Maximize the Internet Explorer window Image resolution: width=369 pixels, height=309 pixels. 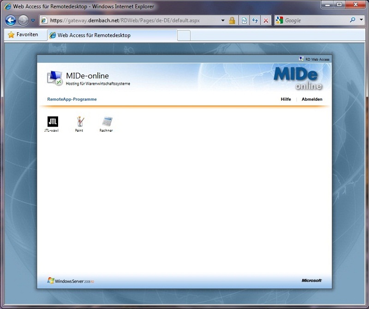339,5
